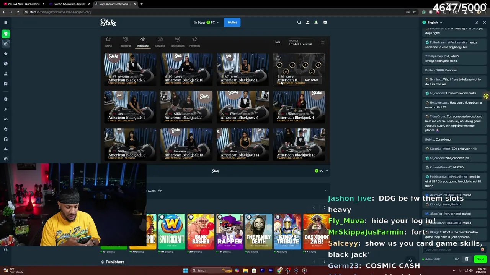Click the green shield sidebar icon

[x=6, y=34]
